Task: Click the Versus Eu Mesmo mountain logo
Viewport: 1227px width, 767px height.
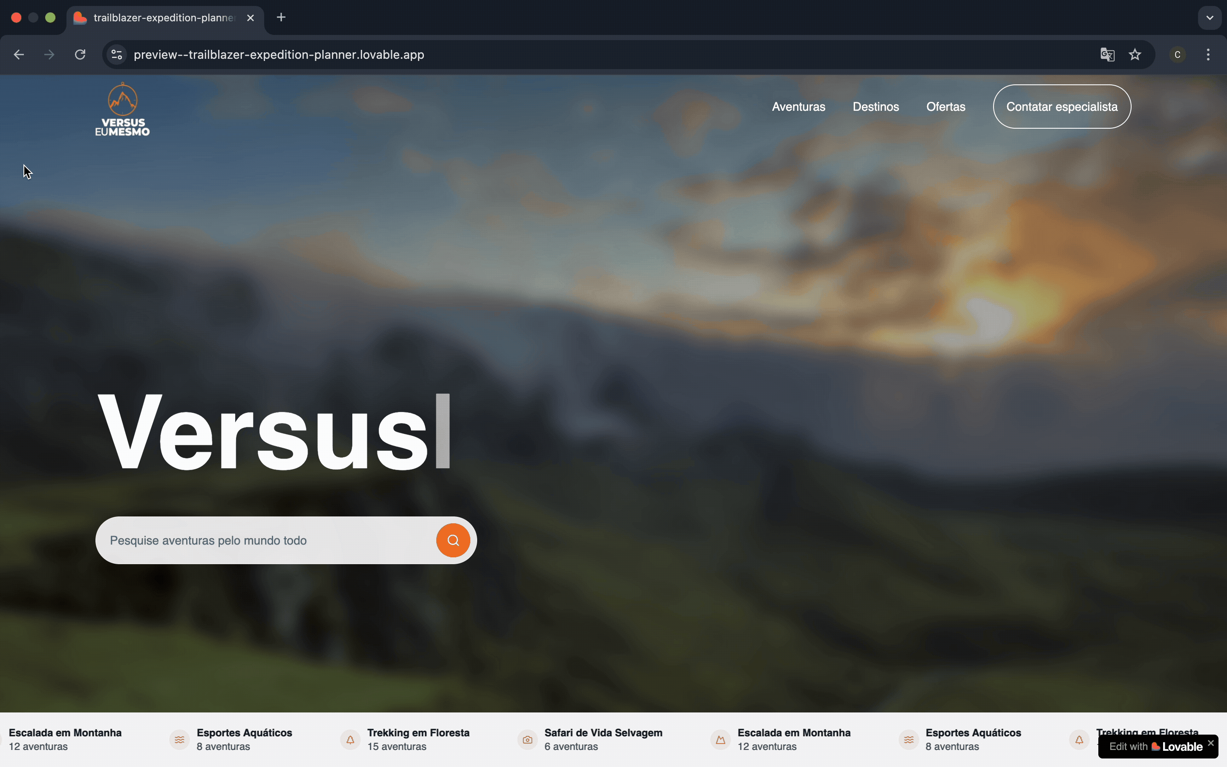Action: [x=123, y=109]
